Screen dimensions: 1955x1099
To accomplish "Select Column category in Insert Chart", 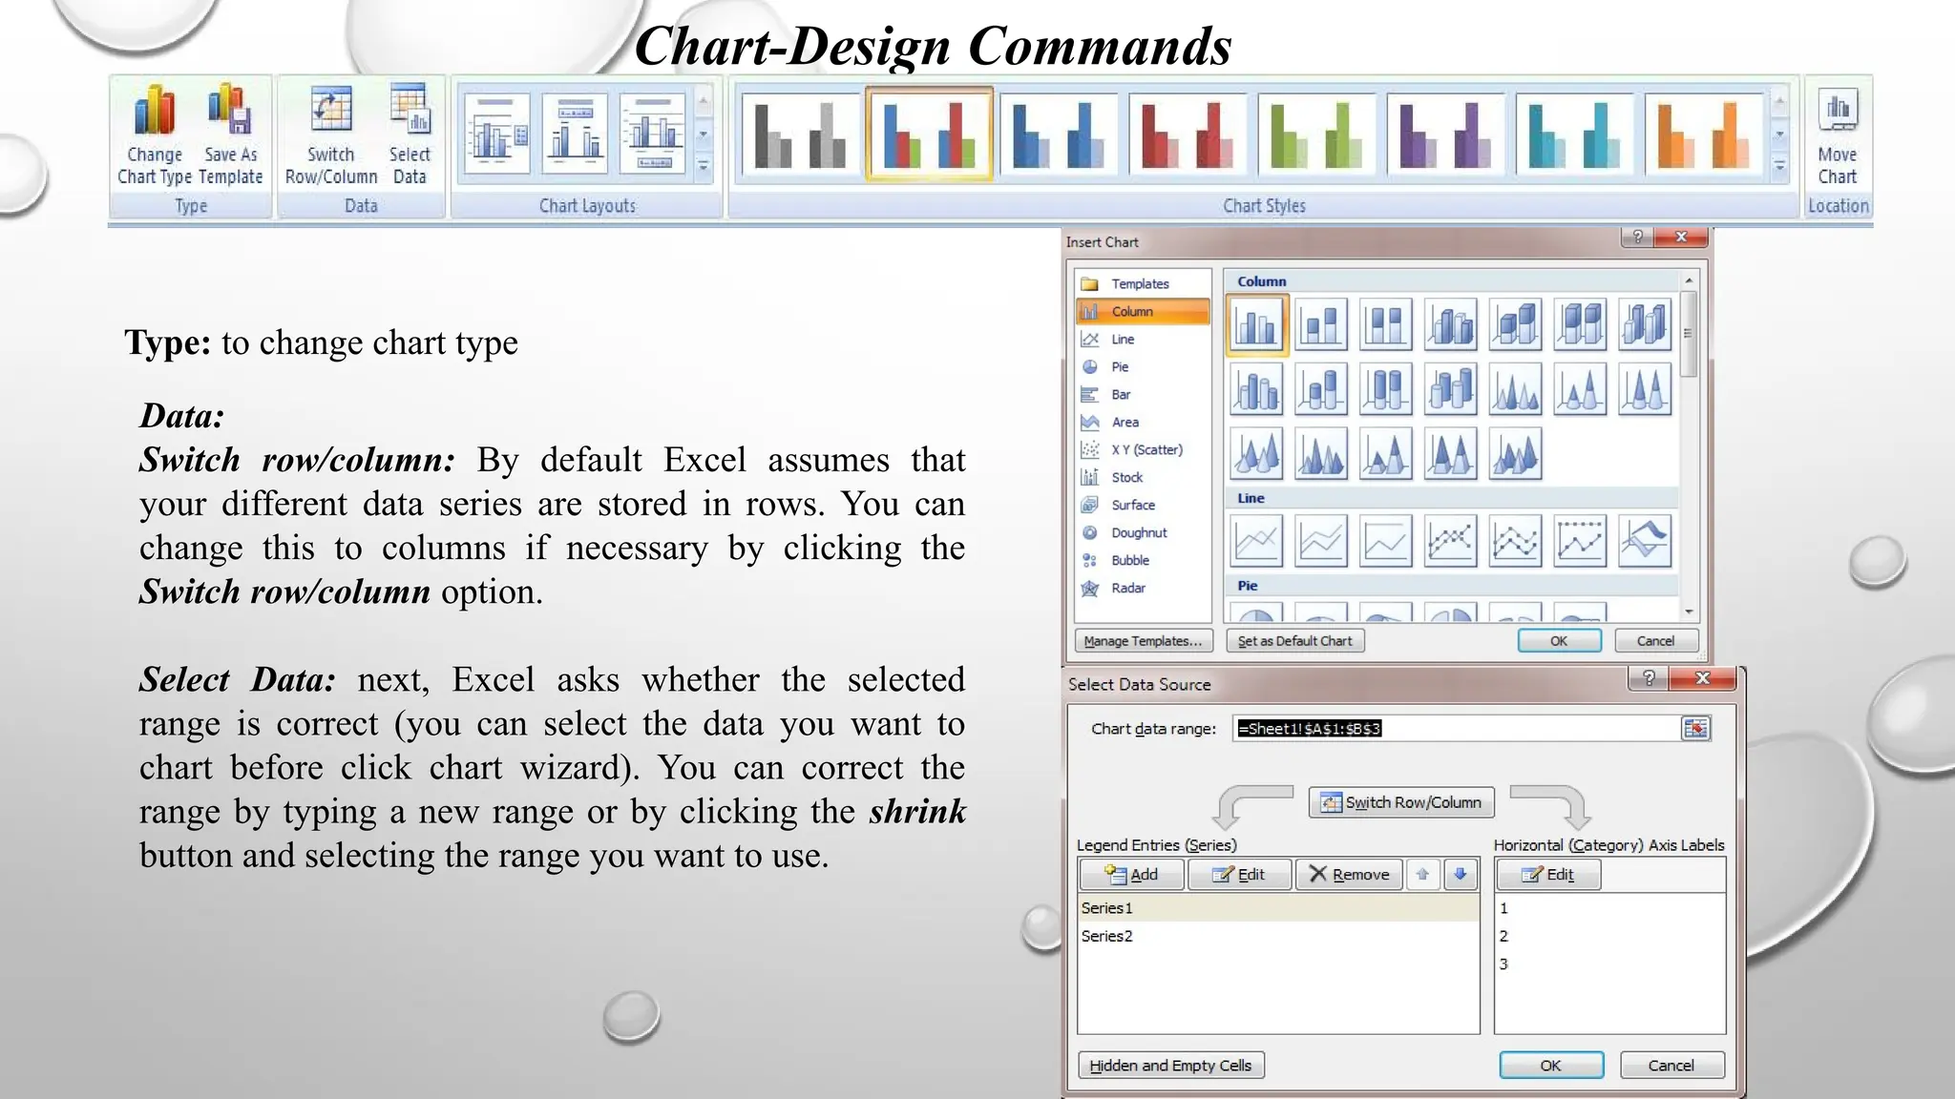I will [1143, 311].
